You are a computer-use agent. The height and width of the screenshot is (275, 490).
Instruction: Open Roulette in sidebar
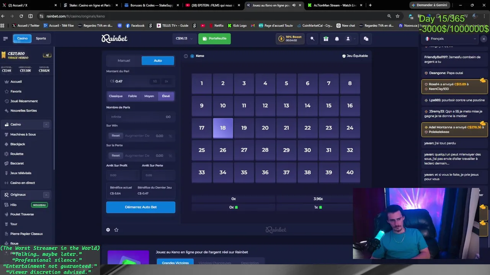[17, 154]
